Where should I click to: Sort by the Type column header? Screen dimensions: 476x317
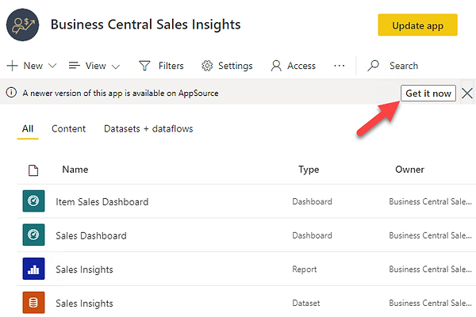[x=309, y=170]
